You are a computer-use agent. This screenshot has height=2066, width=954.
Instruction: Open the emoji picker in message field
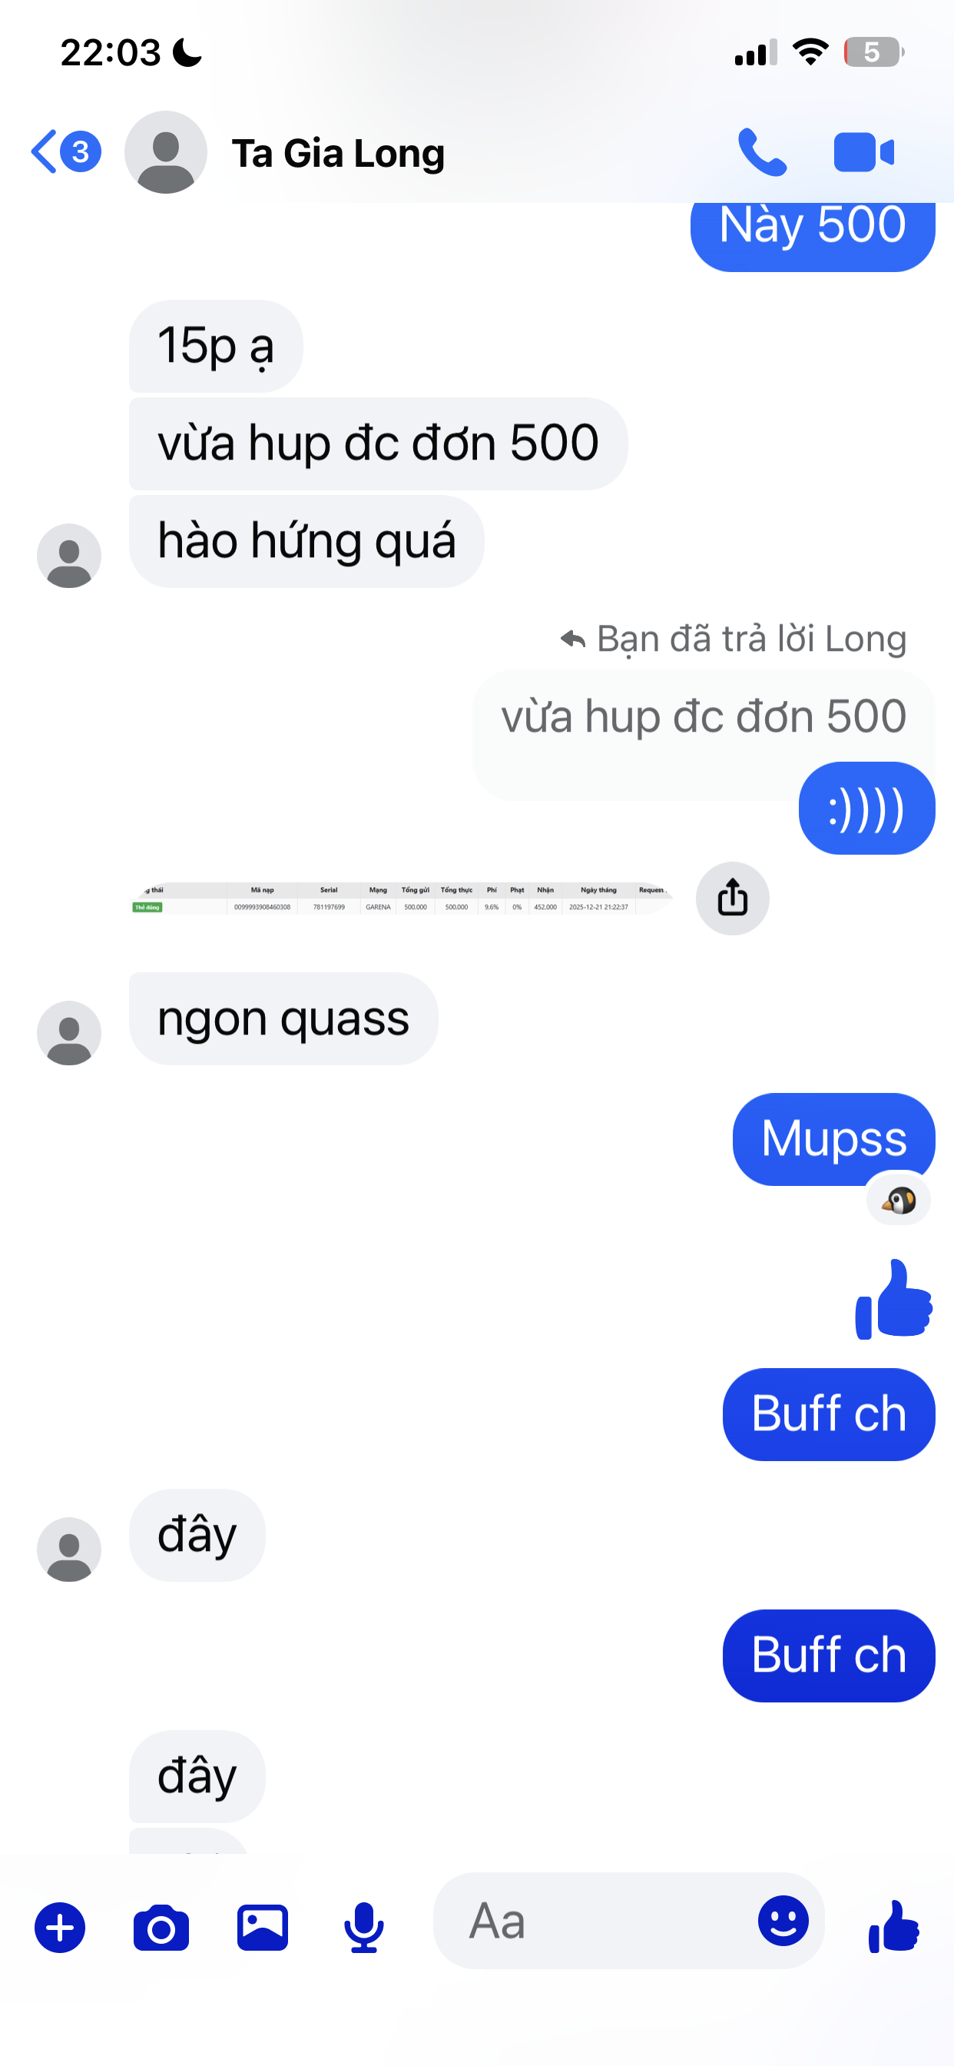click(783, 1921)
